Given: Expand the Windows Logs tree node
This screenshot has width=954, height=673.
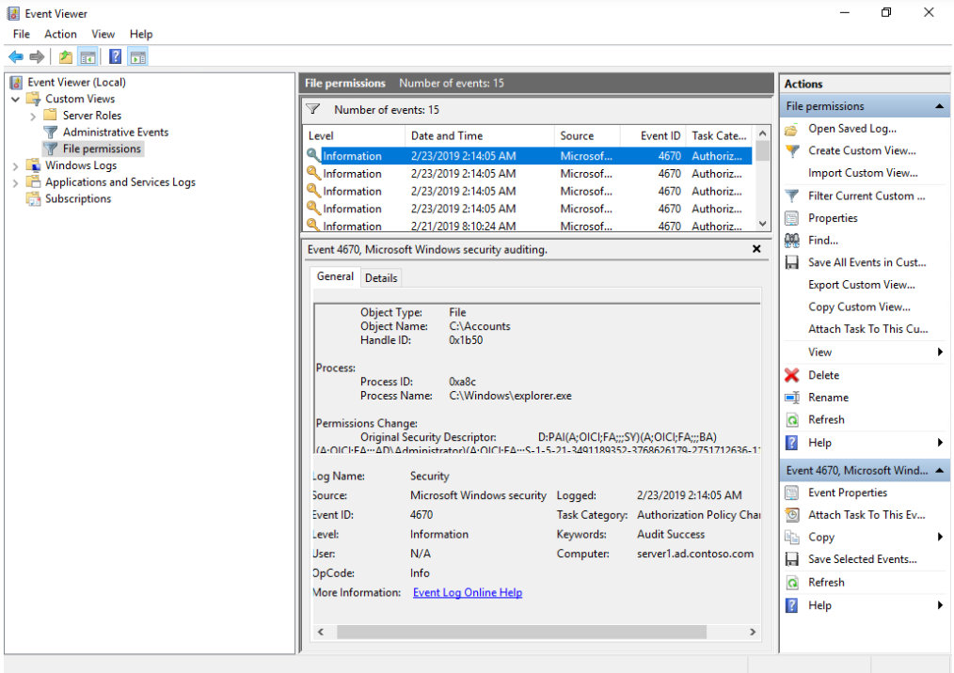Looking at the screenshot, I should click(x=16, y=165).
